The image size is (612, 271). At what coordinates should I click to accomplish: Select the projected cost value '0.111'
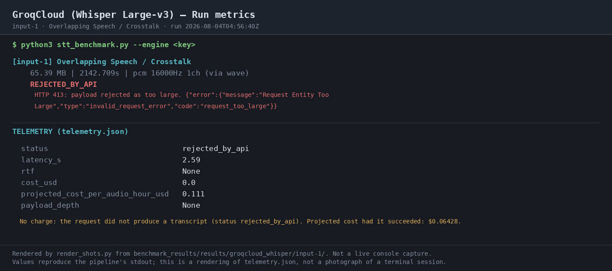[x=193, y=194]
